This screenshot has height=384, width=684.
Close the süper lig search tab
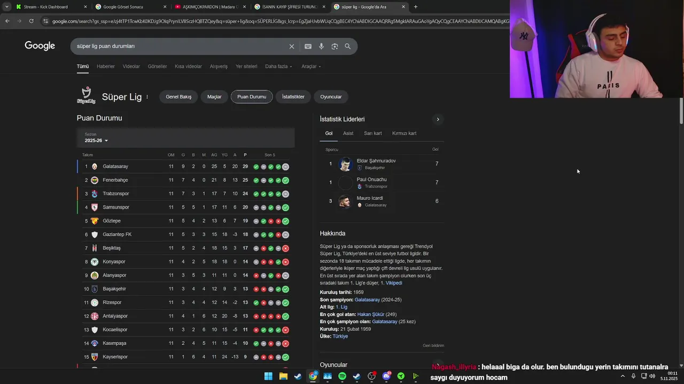click(x=403, y=7)
